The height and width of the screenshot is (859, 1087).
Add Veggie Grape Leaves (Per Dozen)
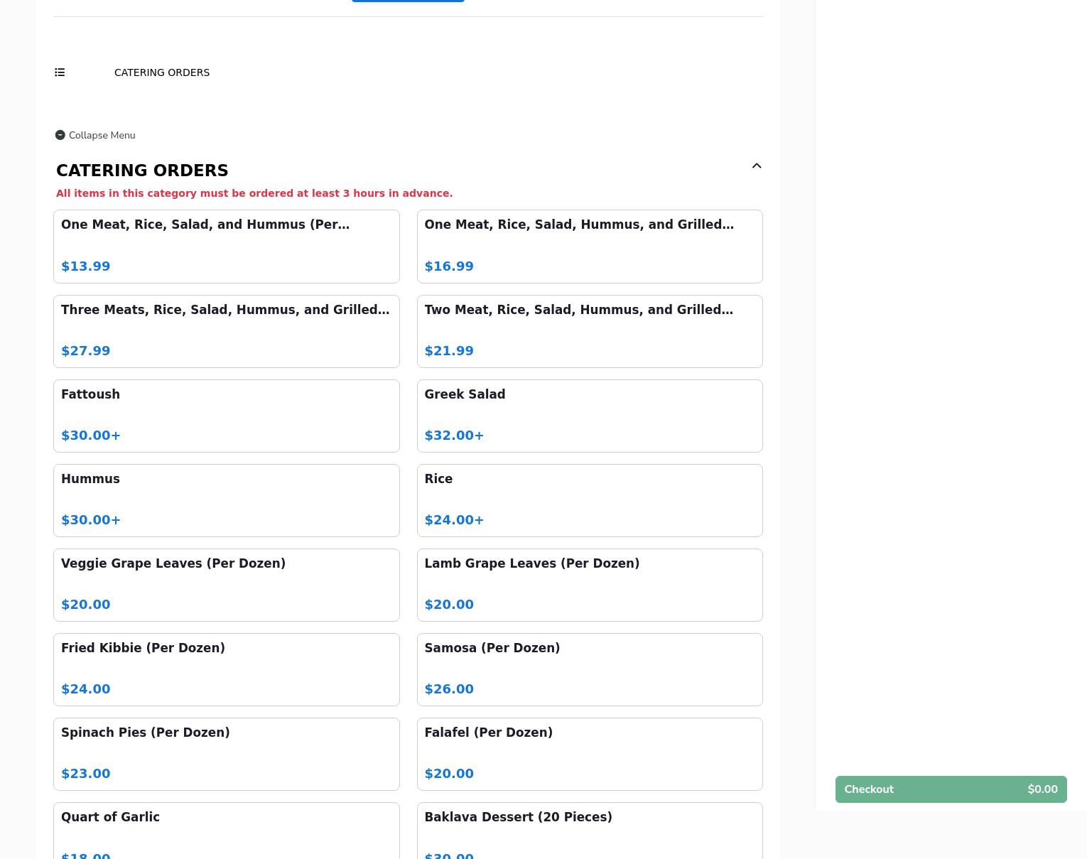click(227, 585)
